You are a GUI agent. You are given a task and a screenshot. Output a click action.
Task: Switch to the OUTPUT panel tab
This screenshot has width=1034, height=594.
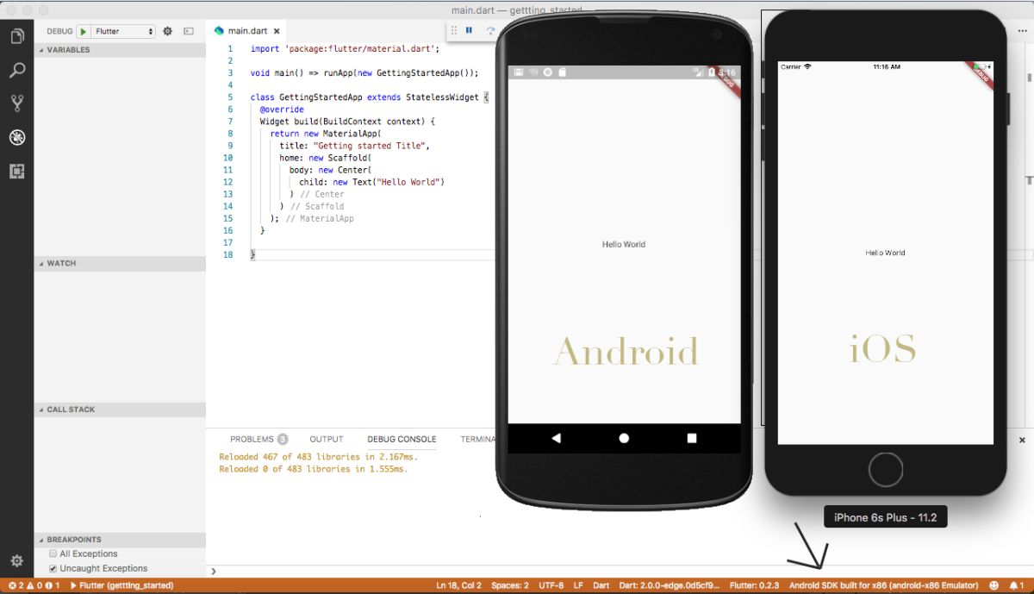coord(327,439)
